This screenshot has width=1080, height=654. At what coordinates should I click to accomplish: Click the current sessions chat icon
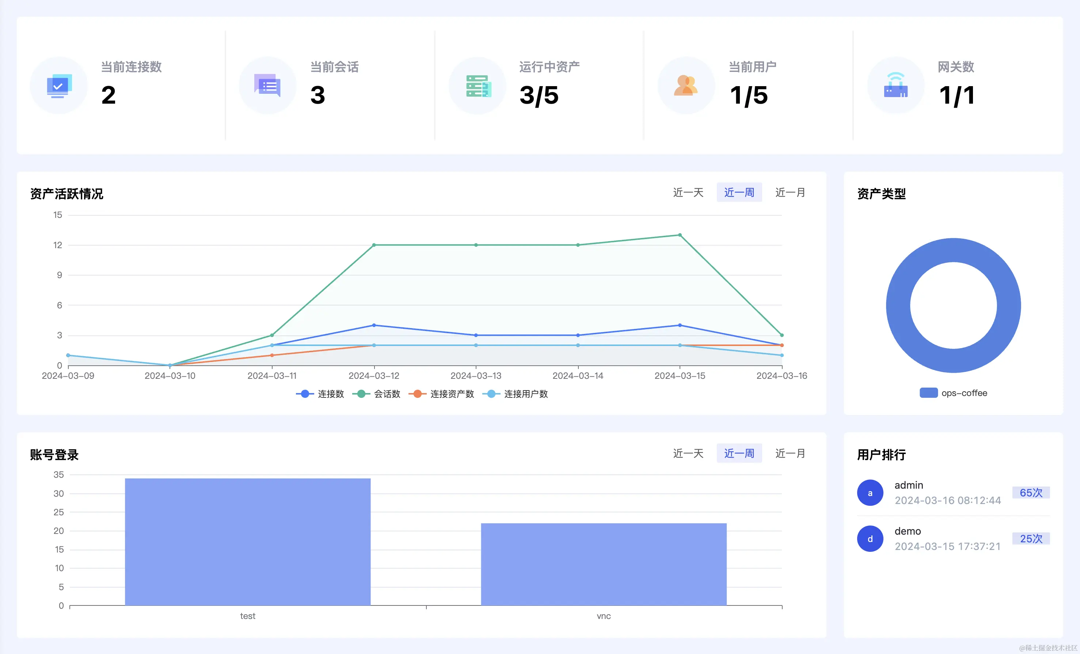pyautogui.click(x=267, y=85)
